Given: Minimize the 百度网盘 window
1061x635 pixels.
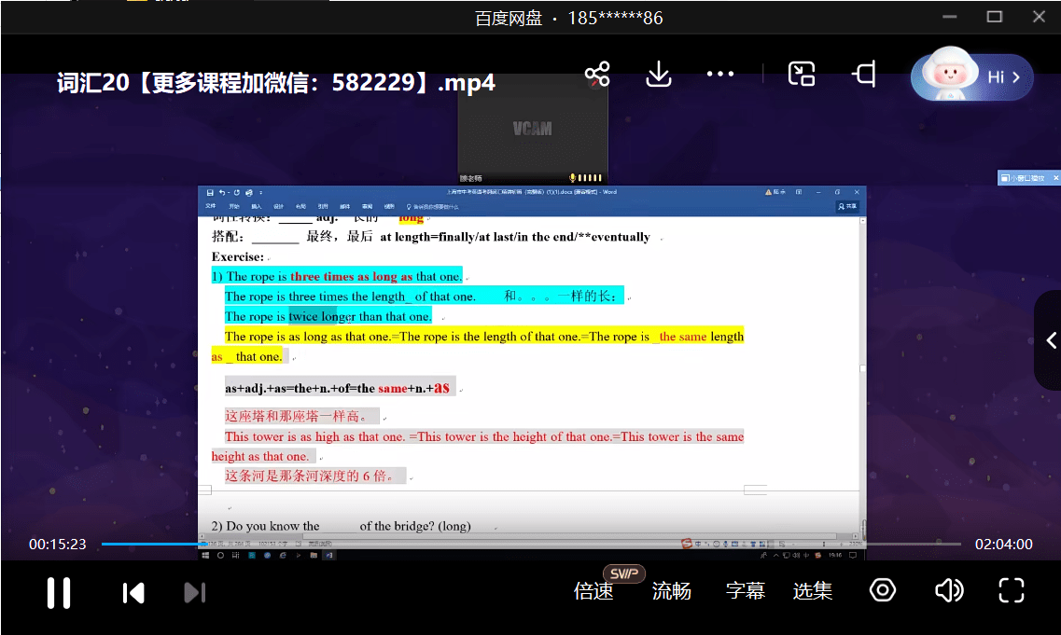Looking at the screenshot, I should pyautogui.click(x=950, y=17).
